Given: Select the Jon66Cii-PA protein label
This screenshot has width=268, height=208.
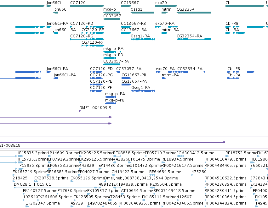Looking at the screenshot, I should (65, 75).
